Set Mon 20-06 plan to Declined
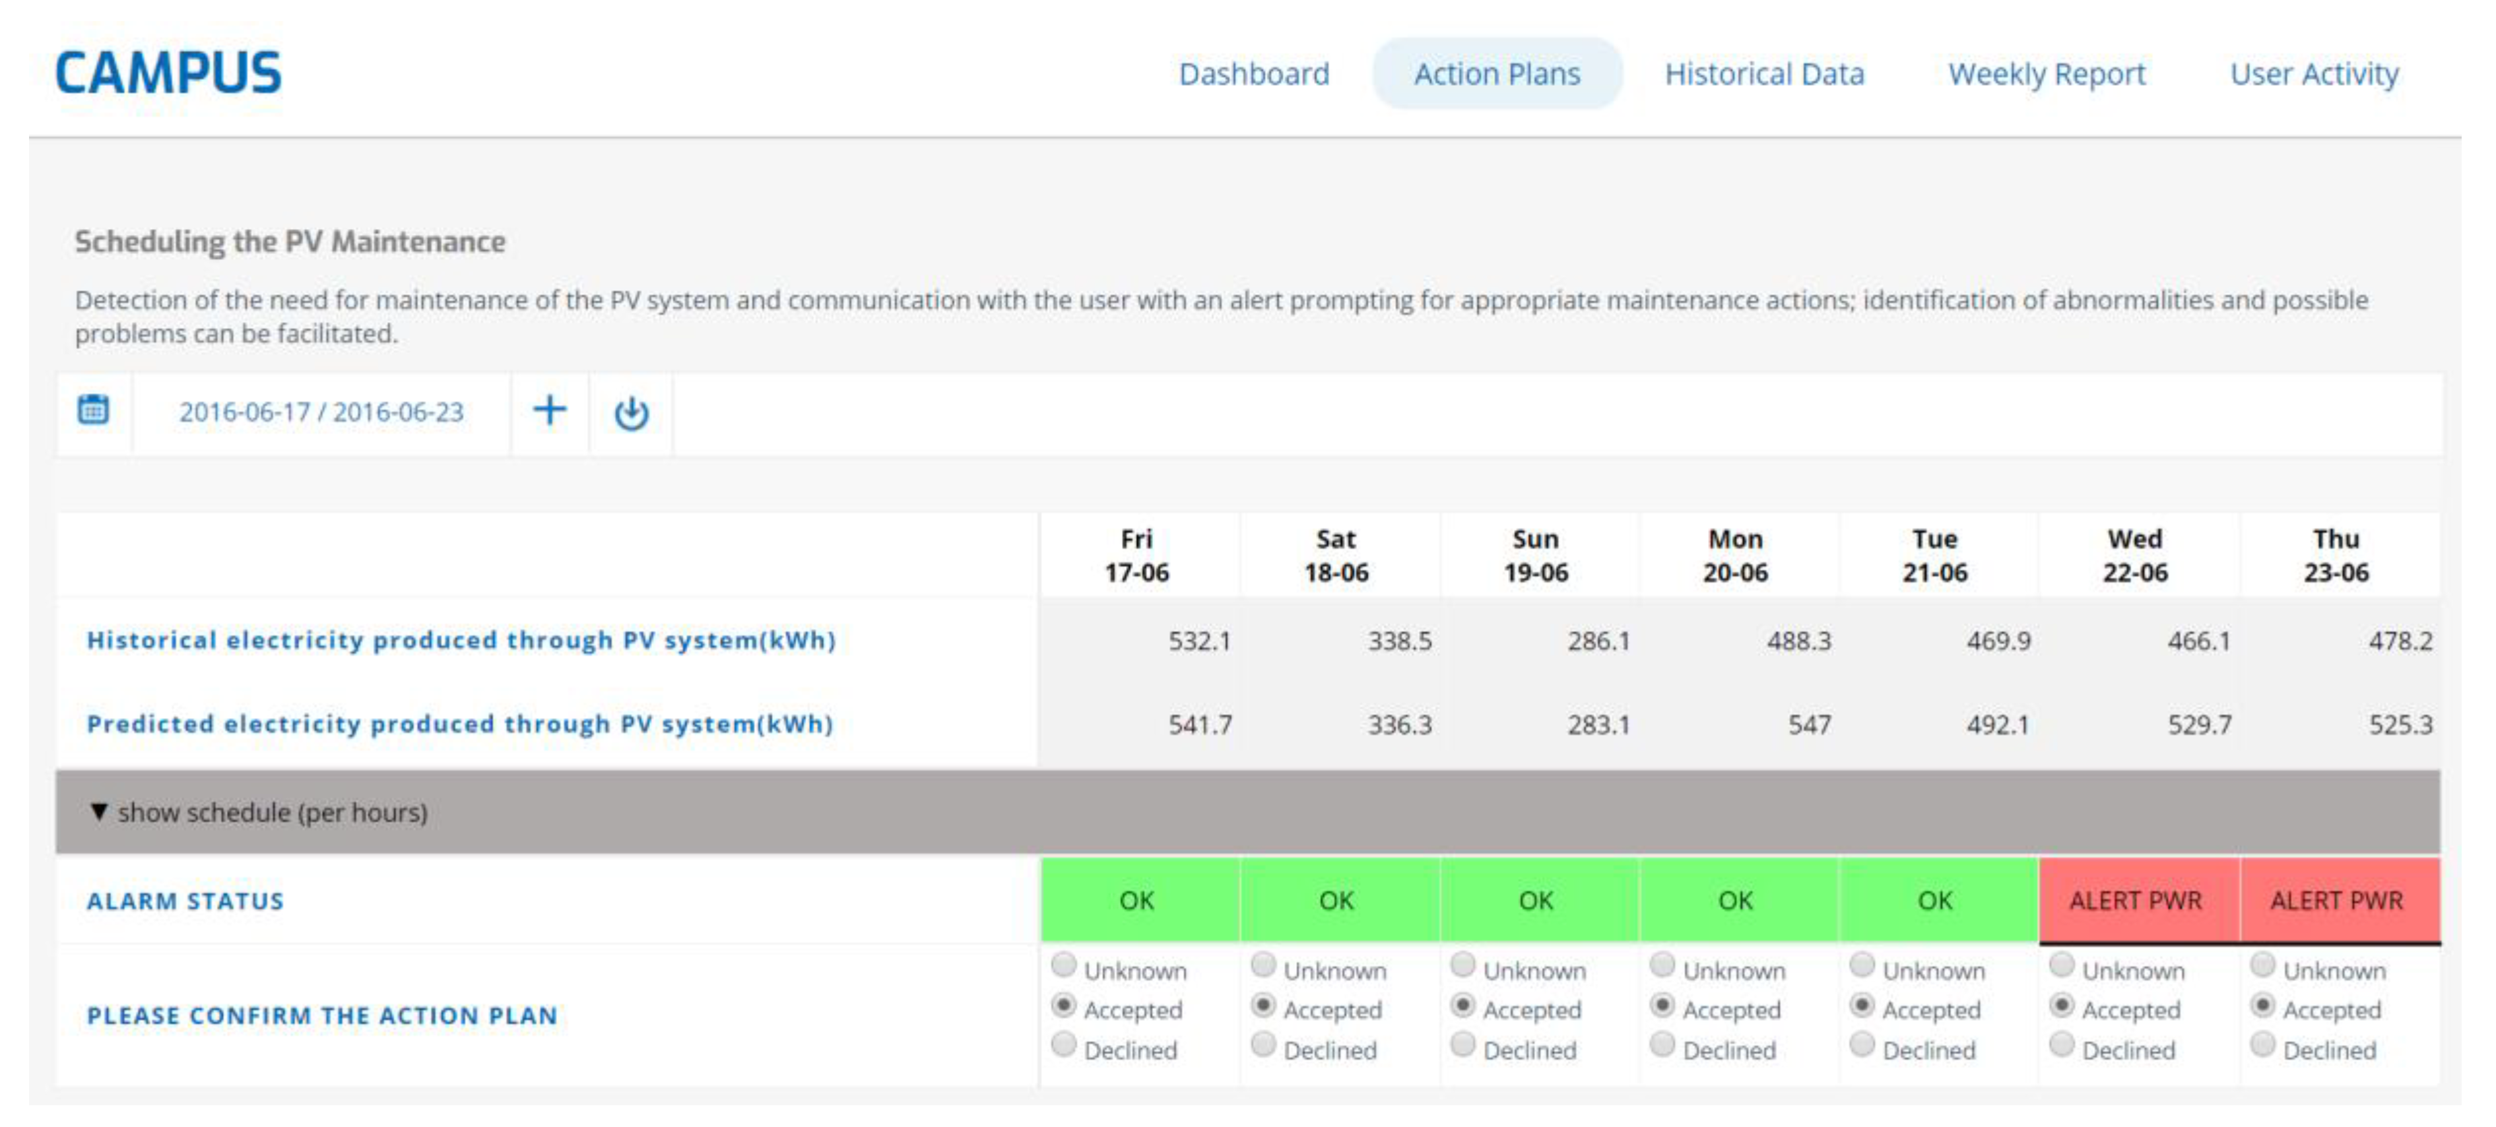 coord(1662,1045)
